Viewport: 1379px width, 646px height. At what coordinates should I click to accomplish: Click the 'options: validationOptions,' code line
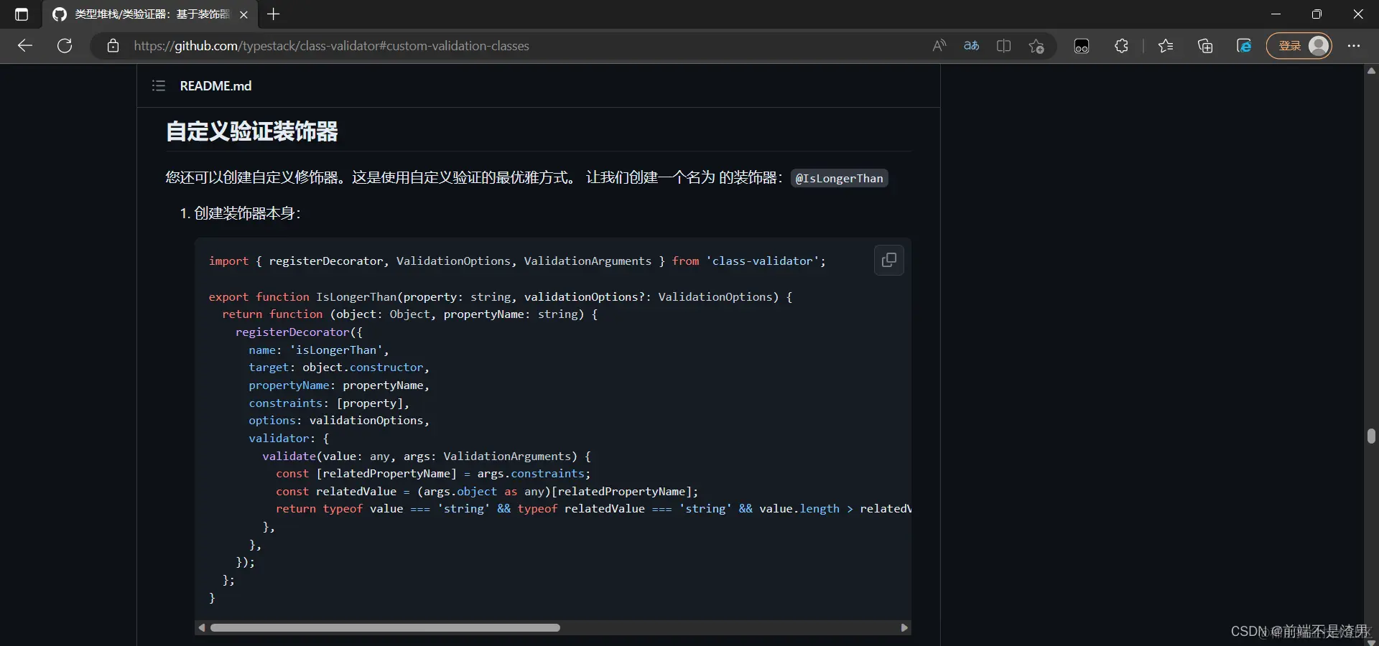tap(339, 421)
